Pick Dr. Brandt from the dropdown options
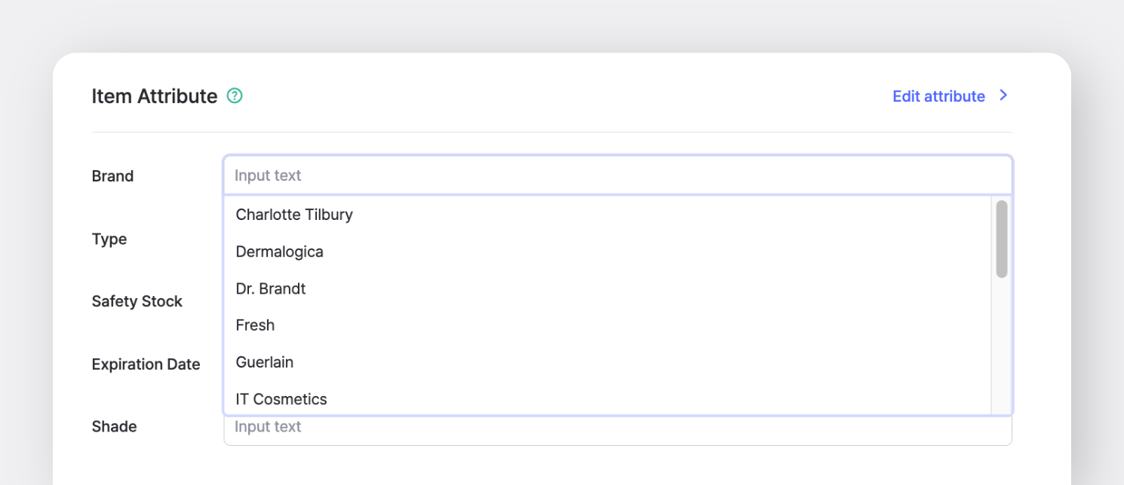This screenshot has height=485, width=1124. pos(270,288)
